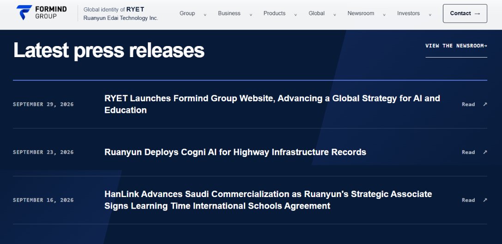
Task: Click the Formind Group logo icon
Action: click(24, 12)
